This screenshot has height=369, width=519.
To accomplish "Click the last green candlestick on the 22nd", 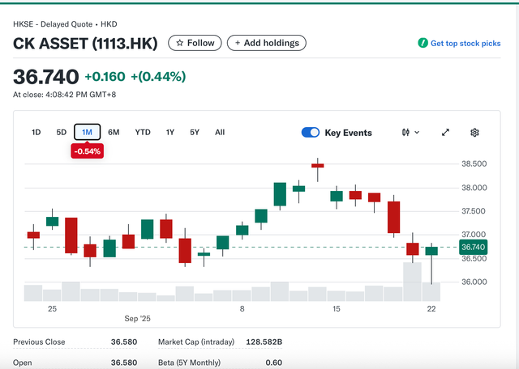I will point(431,251).
